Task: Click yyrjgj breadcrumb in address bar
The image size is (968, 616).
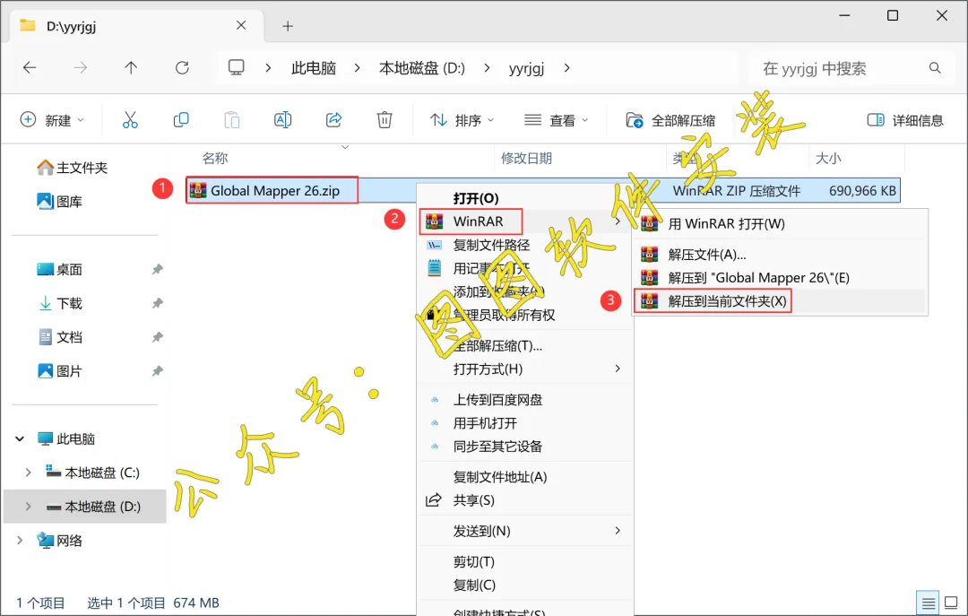Action: (x=527, y=68)
